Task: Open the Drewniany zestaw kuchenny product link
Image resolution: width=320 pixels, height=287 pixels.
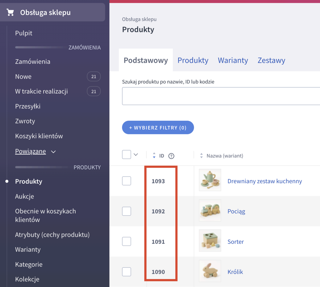Action: 265,181
